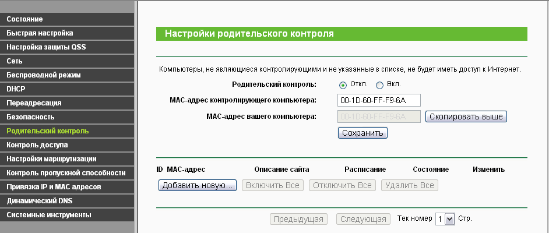The image size is (549, 233).
Task: Click the controlling computer MAC address field
Action: coord(379,100)
